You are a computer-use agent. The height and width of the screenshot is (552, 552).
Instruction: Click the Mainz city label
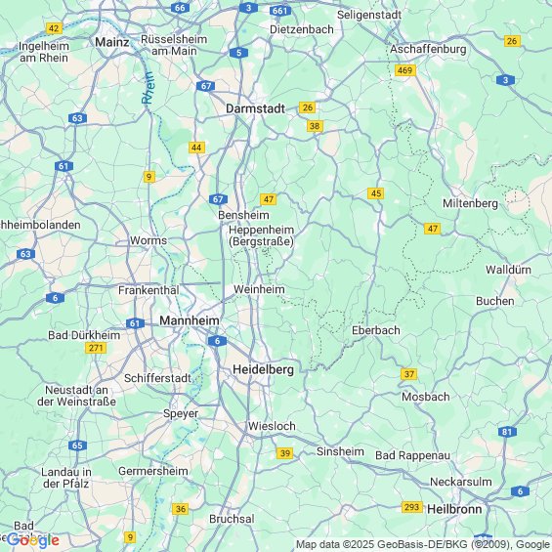tap(112, 42)
